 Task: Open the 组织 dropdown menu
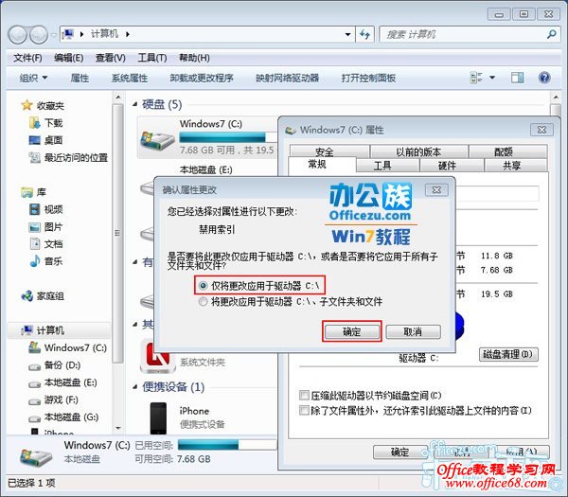(33, 78)
